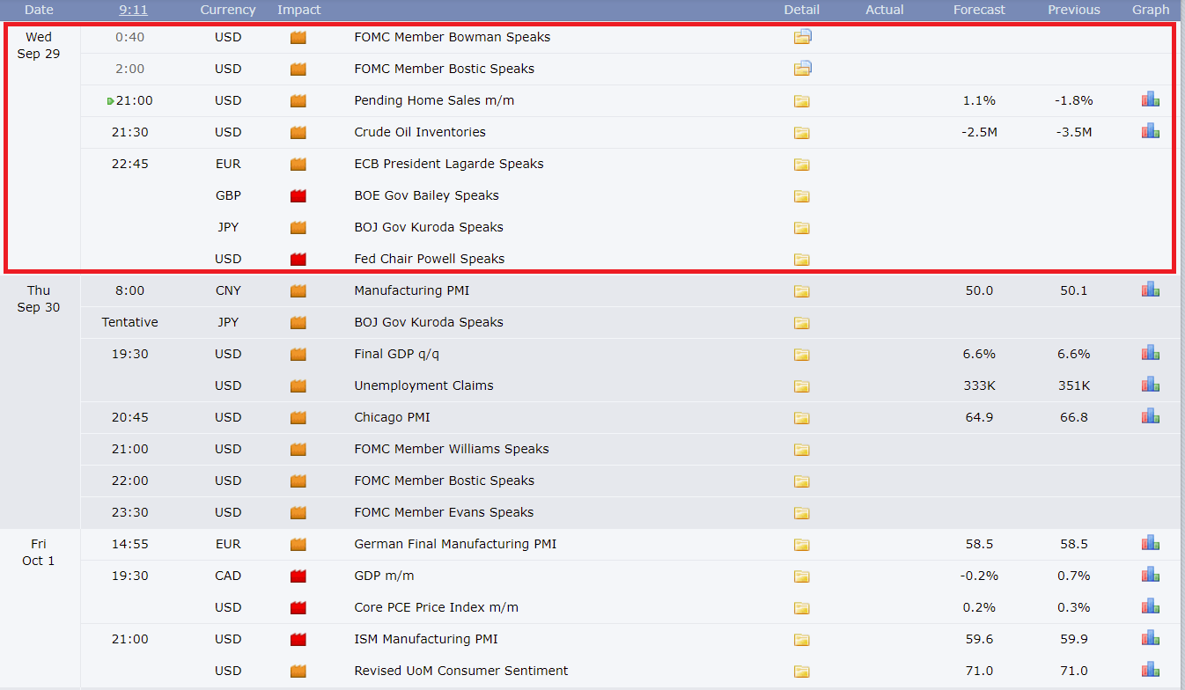1185x690 pixels.
Task: Show graph for Revised UoM Consumer Sentiment
Action: tap(1151, 670)
